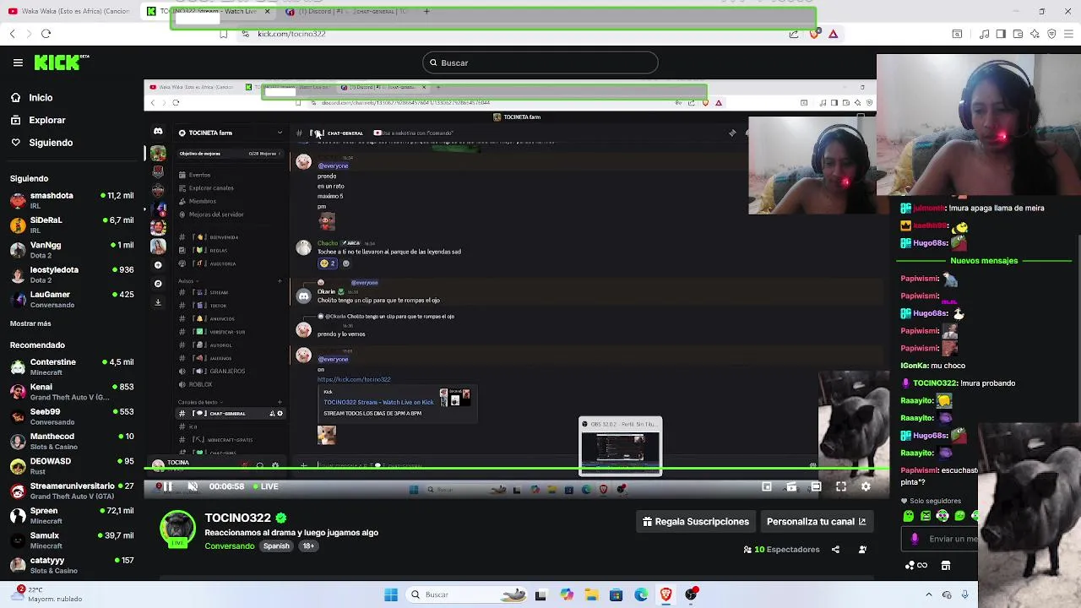This screenshot has height=608, width=1081.
Task: Open chat shop store icon
Action: pyautogui.click(x=946, y=566)
